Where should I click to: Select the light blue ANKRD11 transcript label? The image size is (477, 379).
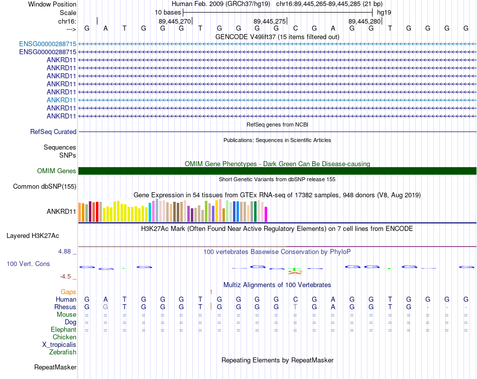[61, 100]
